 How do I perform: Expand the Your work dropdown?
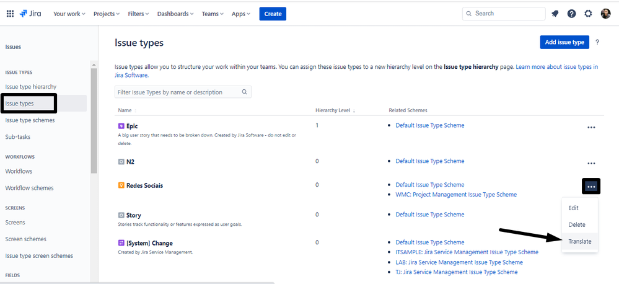[69, 14]
